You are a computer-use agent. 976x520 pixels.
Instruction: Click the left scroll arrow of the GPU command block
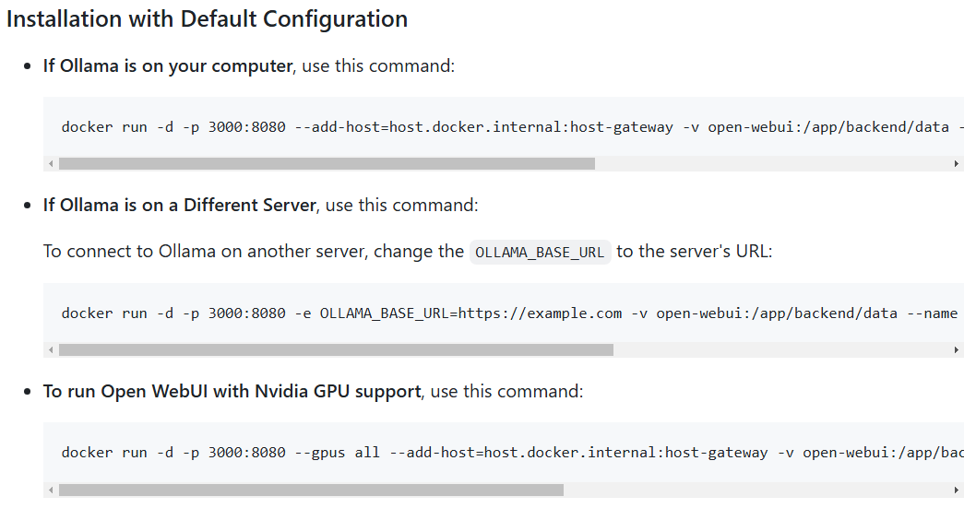pos(51,490)
